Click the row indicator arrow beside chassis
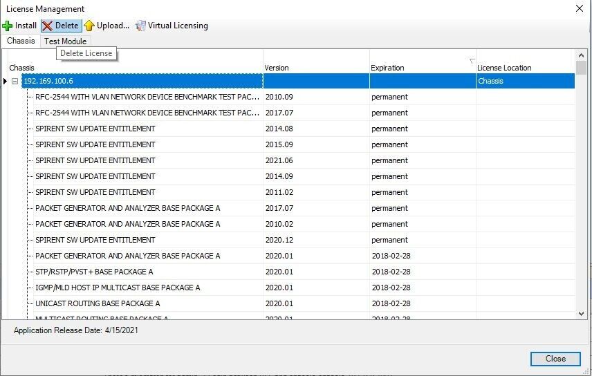This screenshot has height=376, width=592. coord(6,82)
